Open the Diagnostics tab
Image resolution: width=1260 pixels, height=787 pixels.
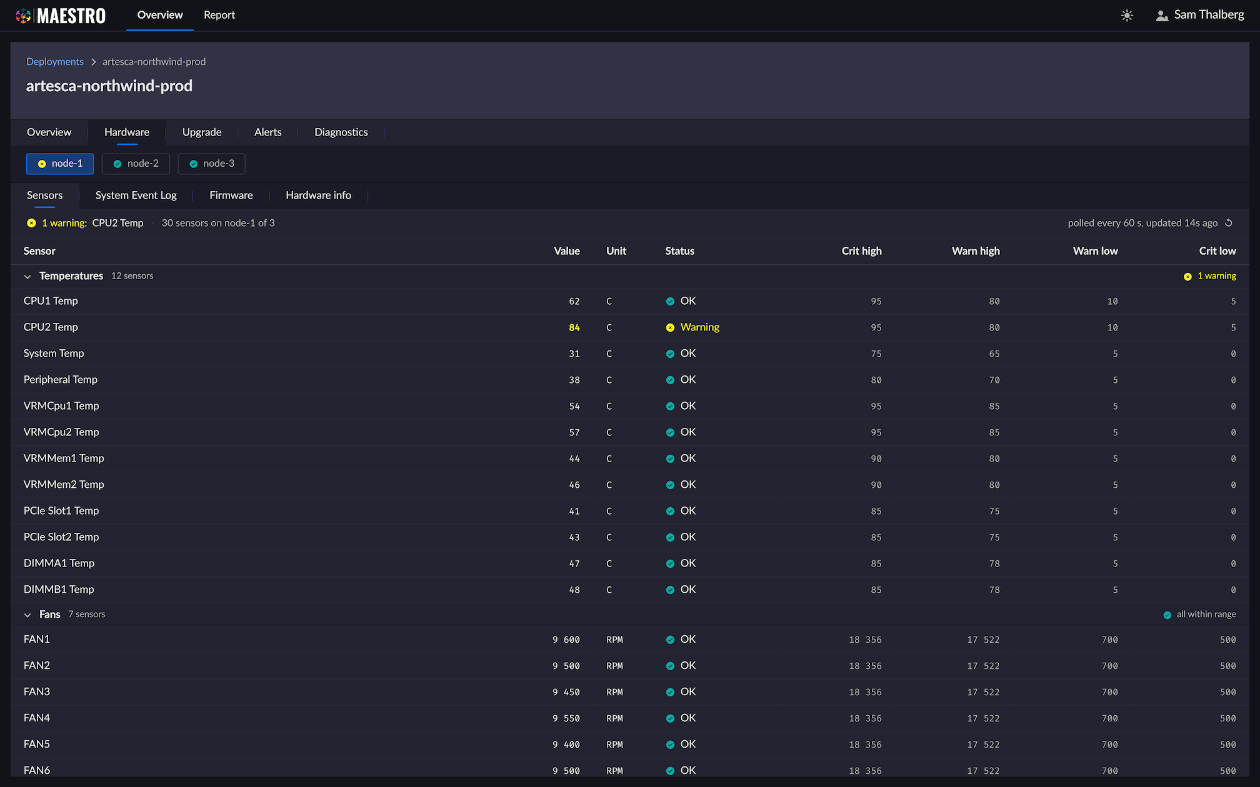tap(341, 132)
